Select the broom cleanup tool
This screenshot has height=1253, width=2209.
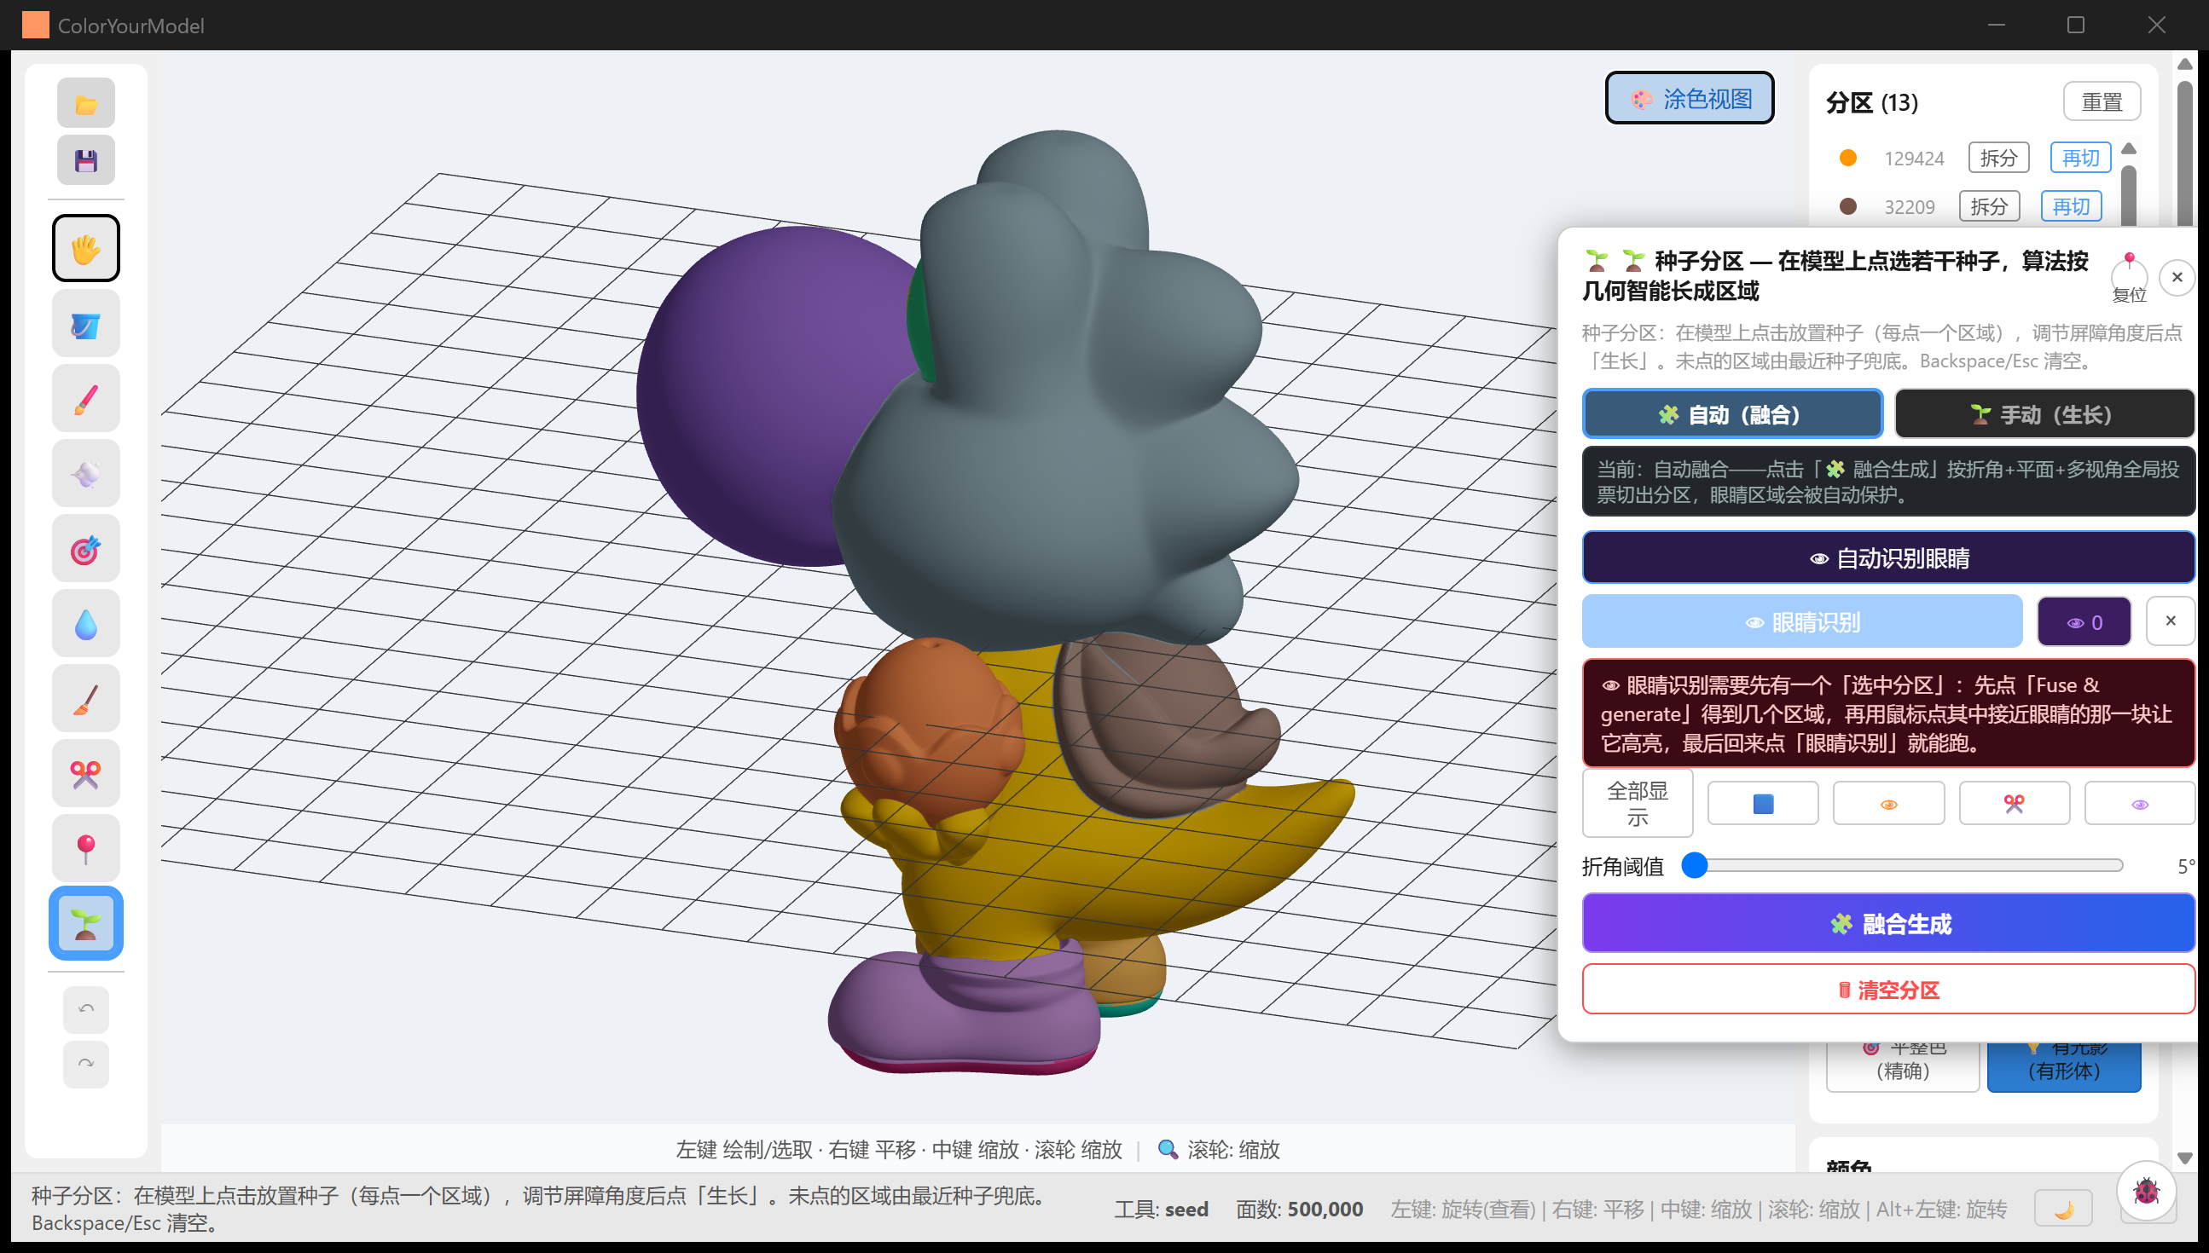[85, 699]
